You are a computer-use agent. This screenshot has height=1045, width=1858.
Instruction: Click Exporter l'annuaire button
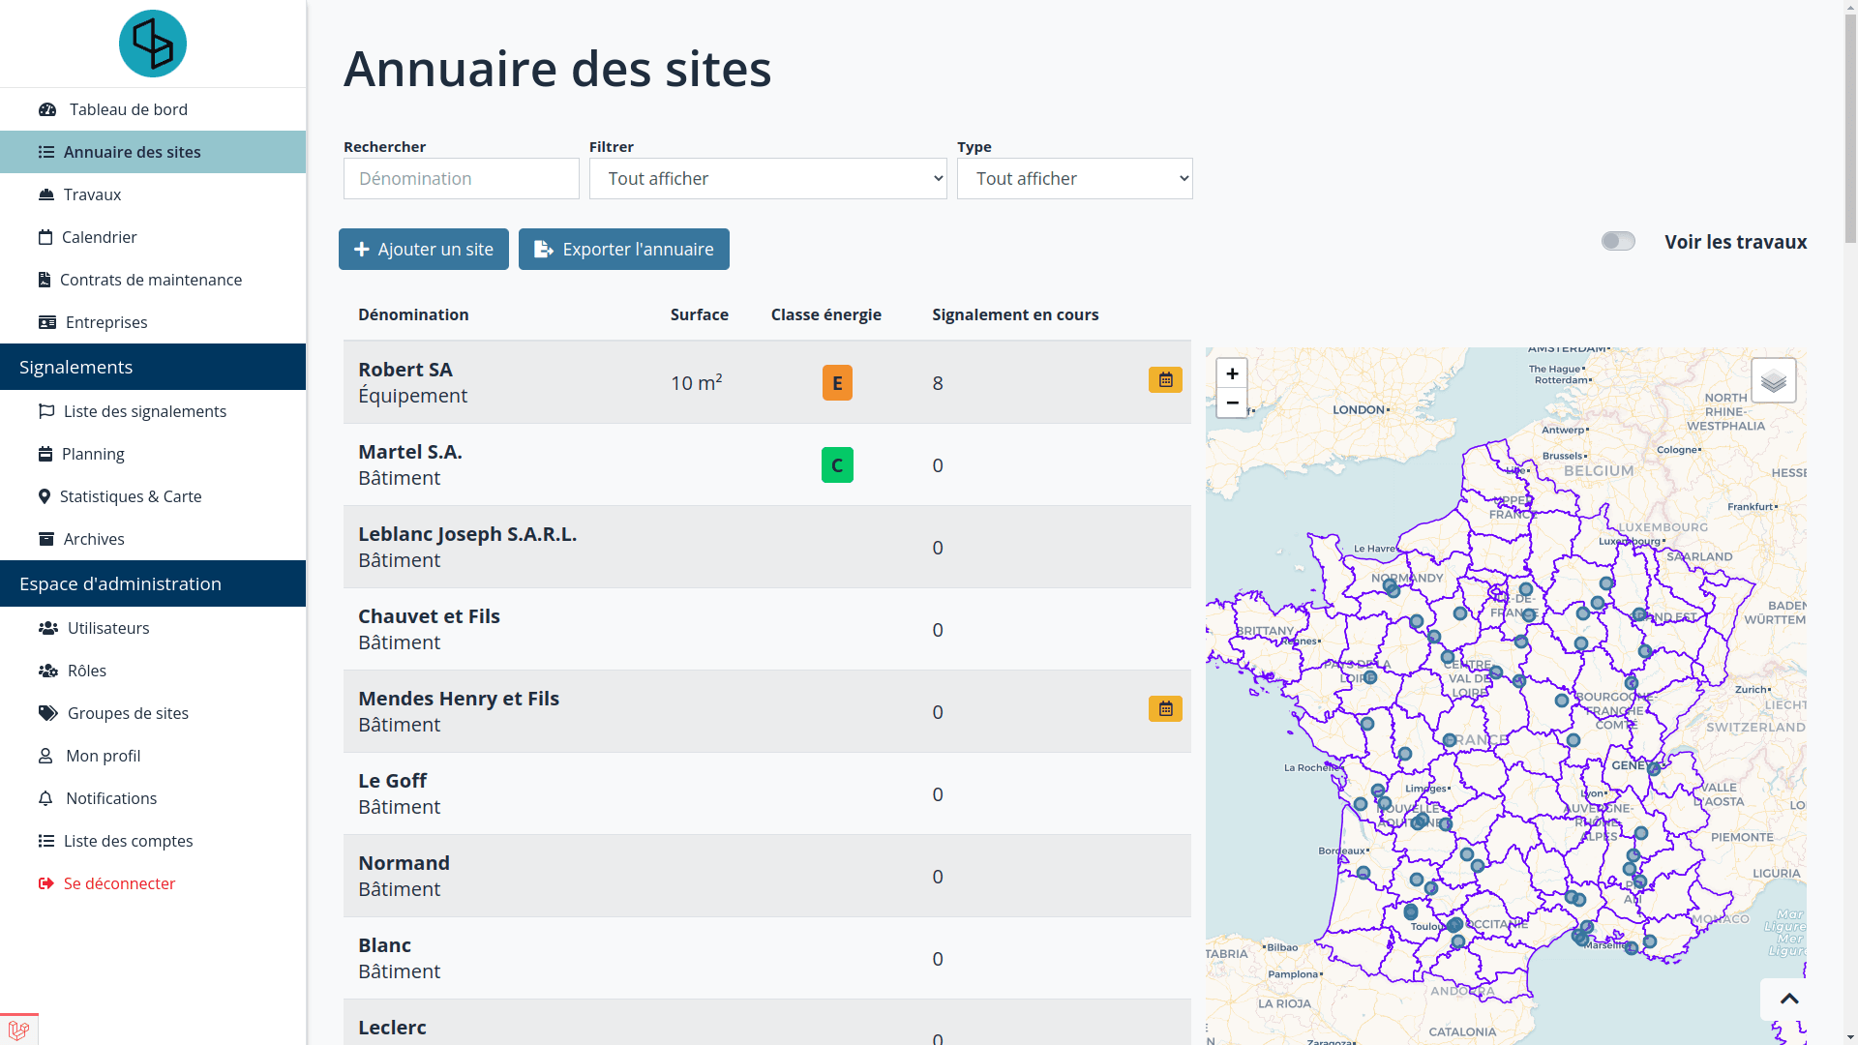click(624, 250)
